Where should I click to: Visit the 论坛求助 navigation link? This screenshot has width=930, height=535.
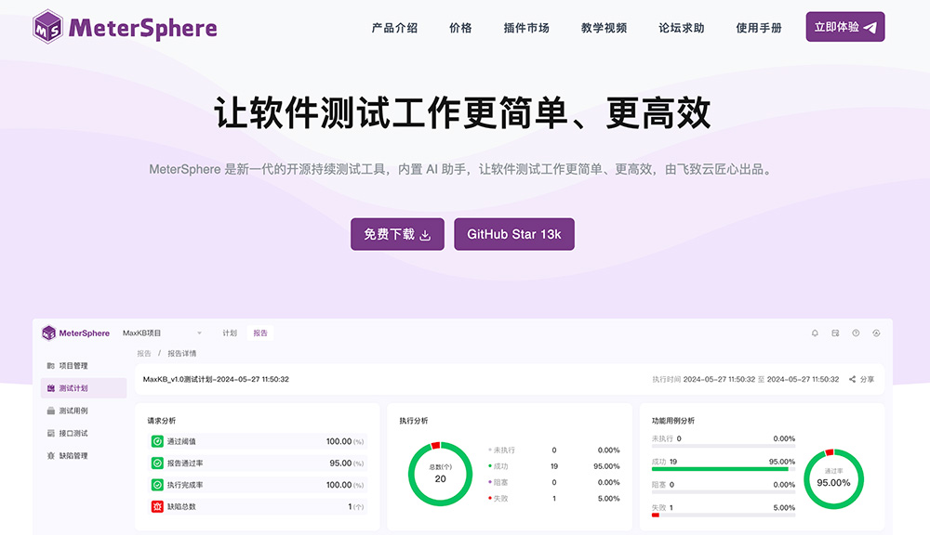click(x=682, y=28)
